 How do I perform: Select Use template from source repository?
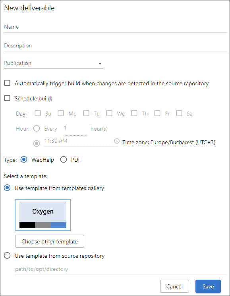(7, 256)
